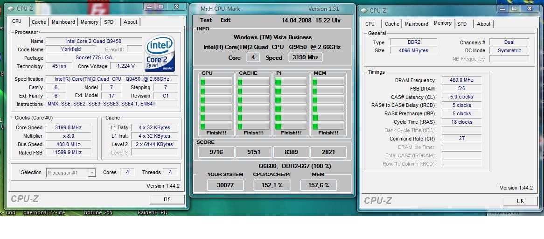Open Mainboard tab in right CPU-Z window
Screen dimensions: 544x239
pos(417,24)
